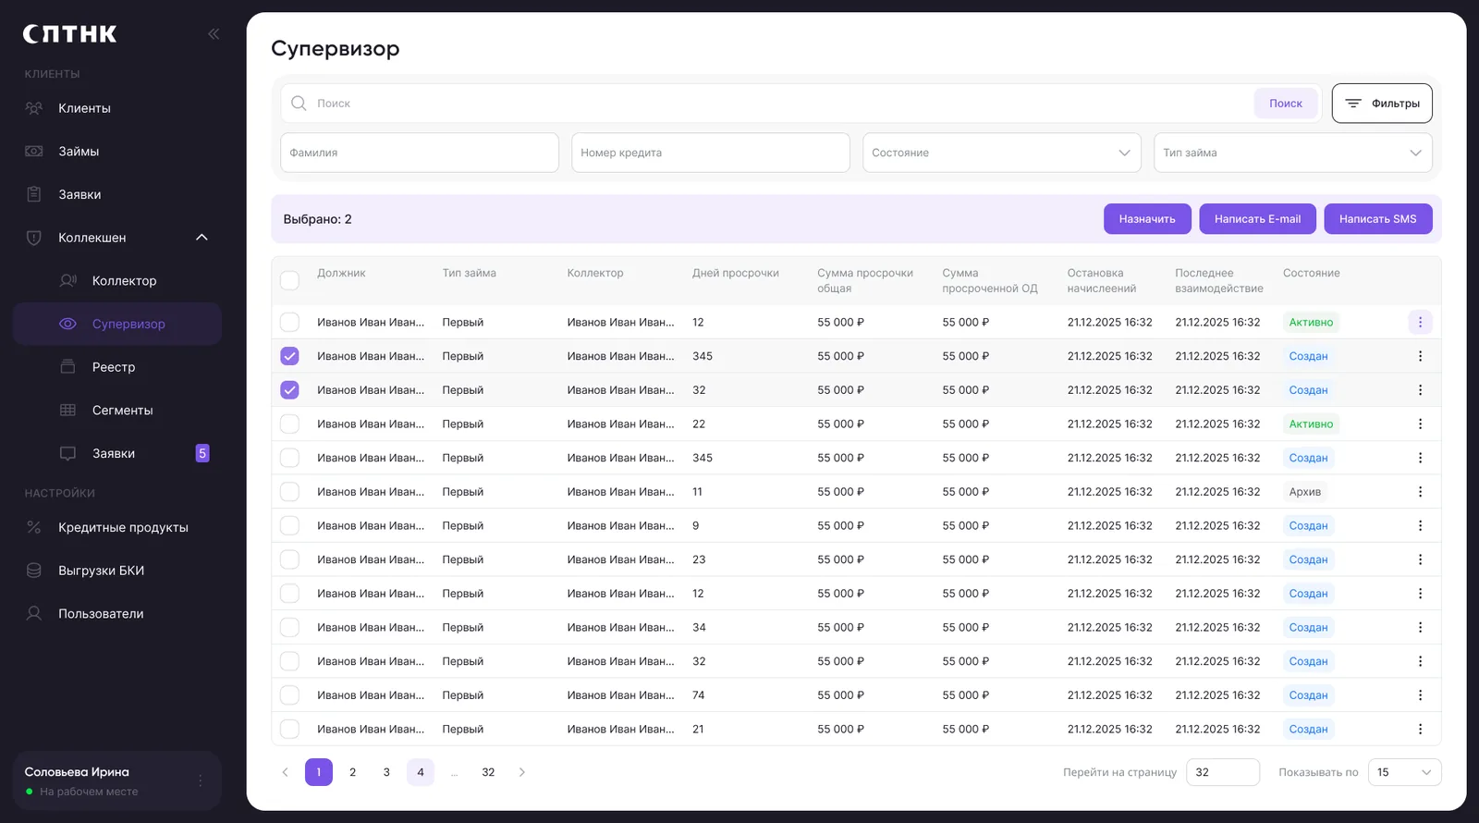Viewport: 1479px width, 823px height.
Task: Uncheck the selected row with 32 days overdue
Action: point(289,390)
